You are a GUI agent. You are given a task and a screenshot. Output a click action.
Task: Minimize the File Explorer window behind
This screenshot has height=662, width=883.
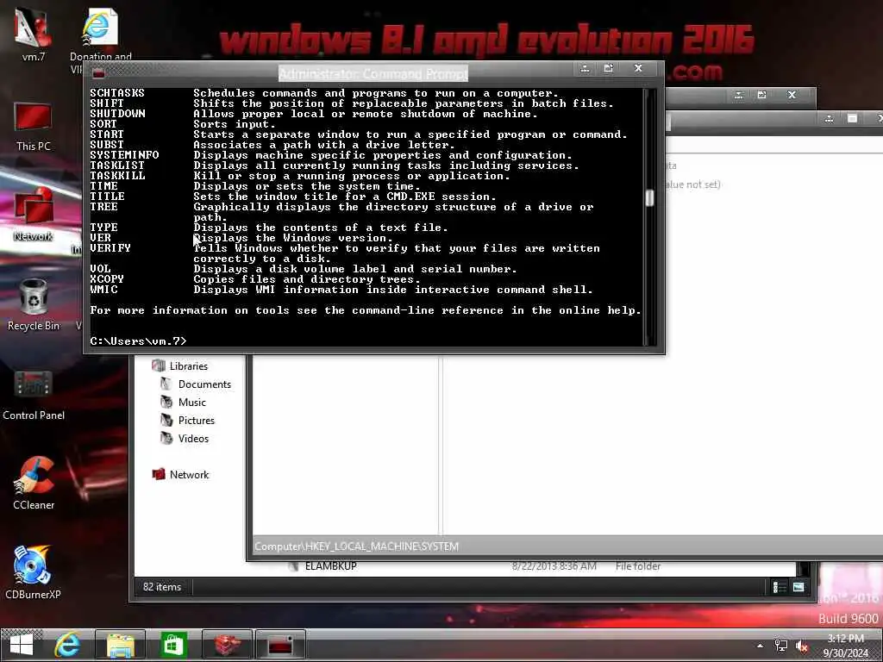point(738,95)
